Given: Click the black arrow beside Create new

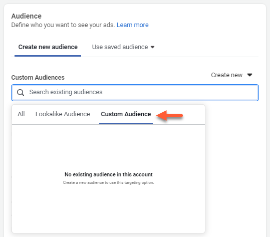Looking at the screenshot, I should coord(249,75).
